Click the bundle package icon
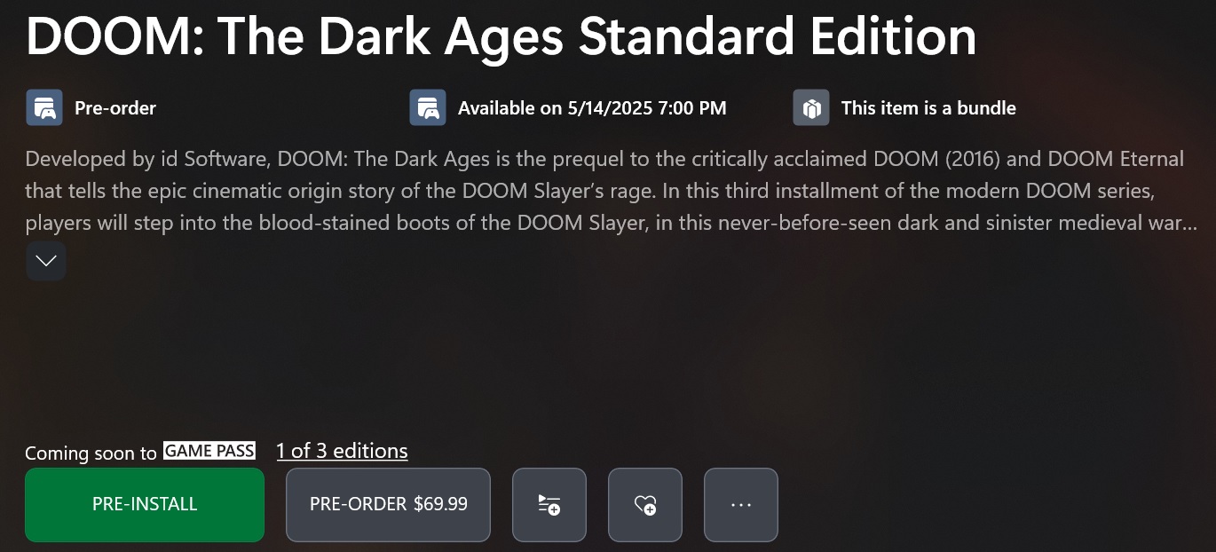The image size is (1216, 552). [810, 108]
